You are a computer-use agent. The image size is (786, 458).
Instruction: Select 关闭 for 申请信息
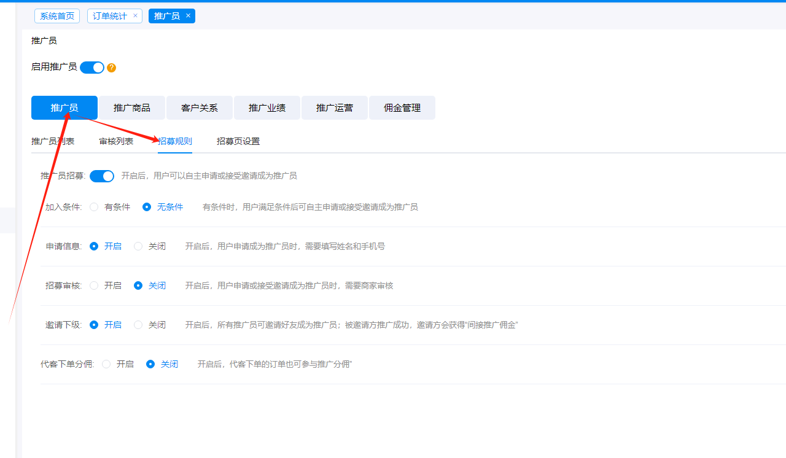point(138,246)
